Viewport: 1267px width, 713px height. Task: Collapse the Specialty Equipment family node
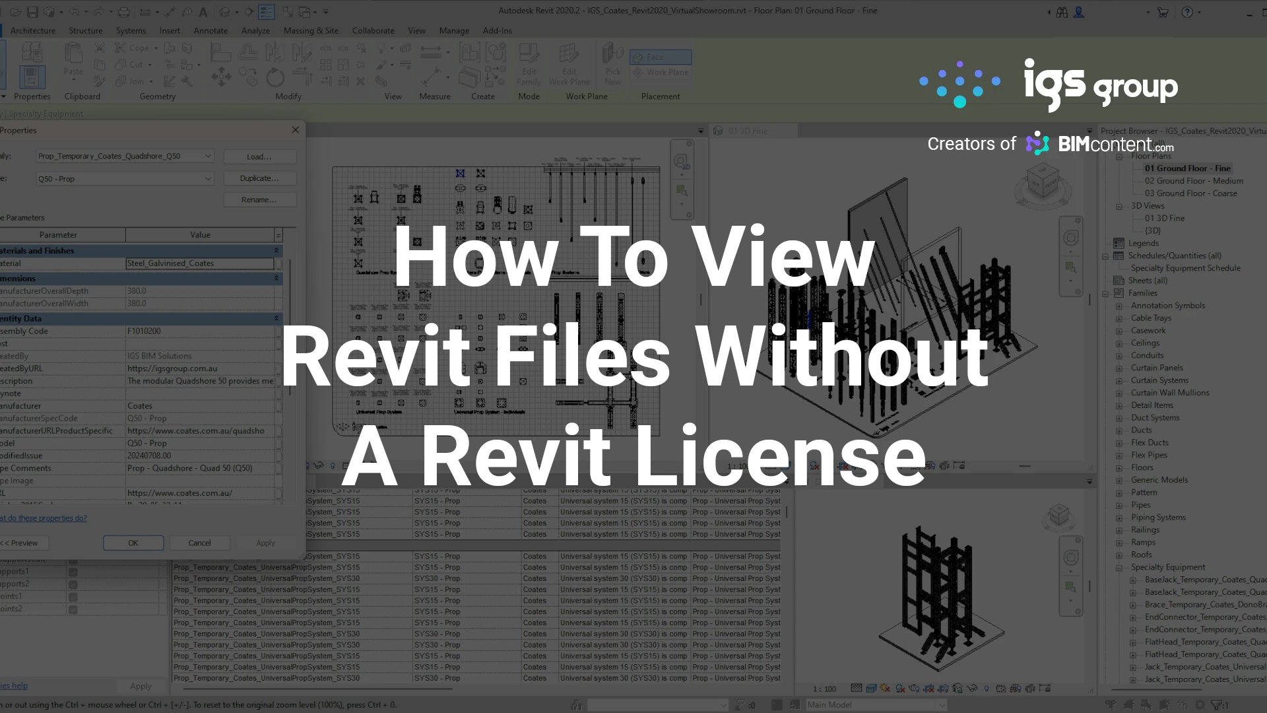pyautogui.click(x=1119, y=567)
